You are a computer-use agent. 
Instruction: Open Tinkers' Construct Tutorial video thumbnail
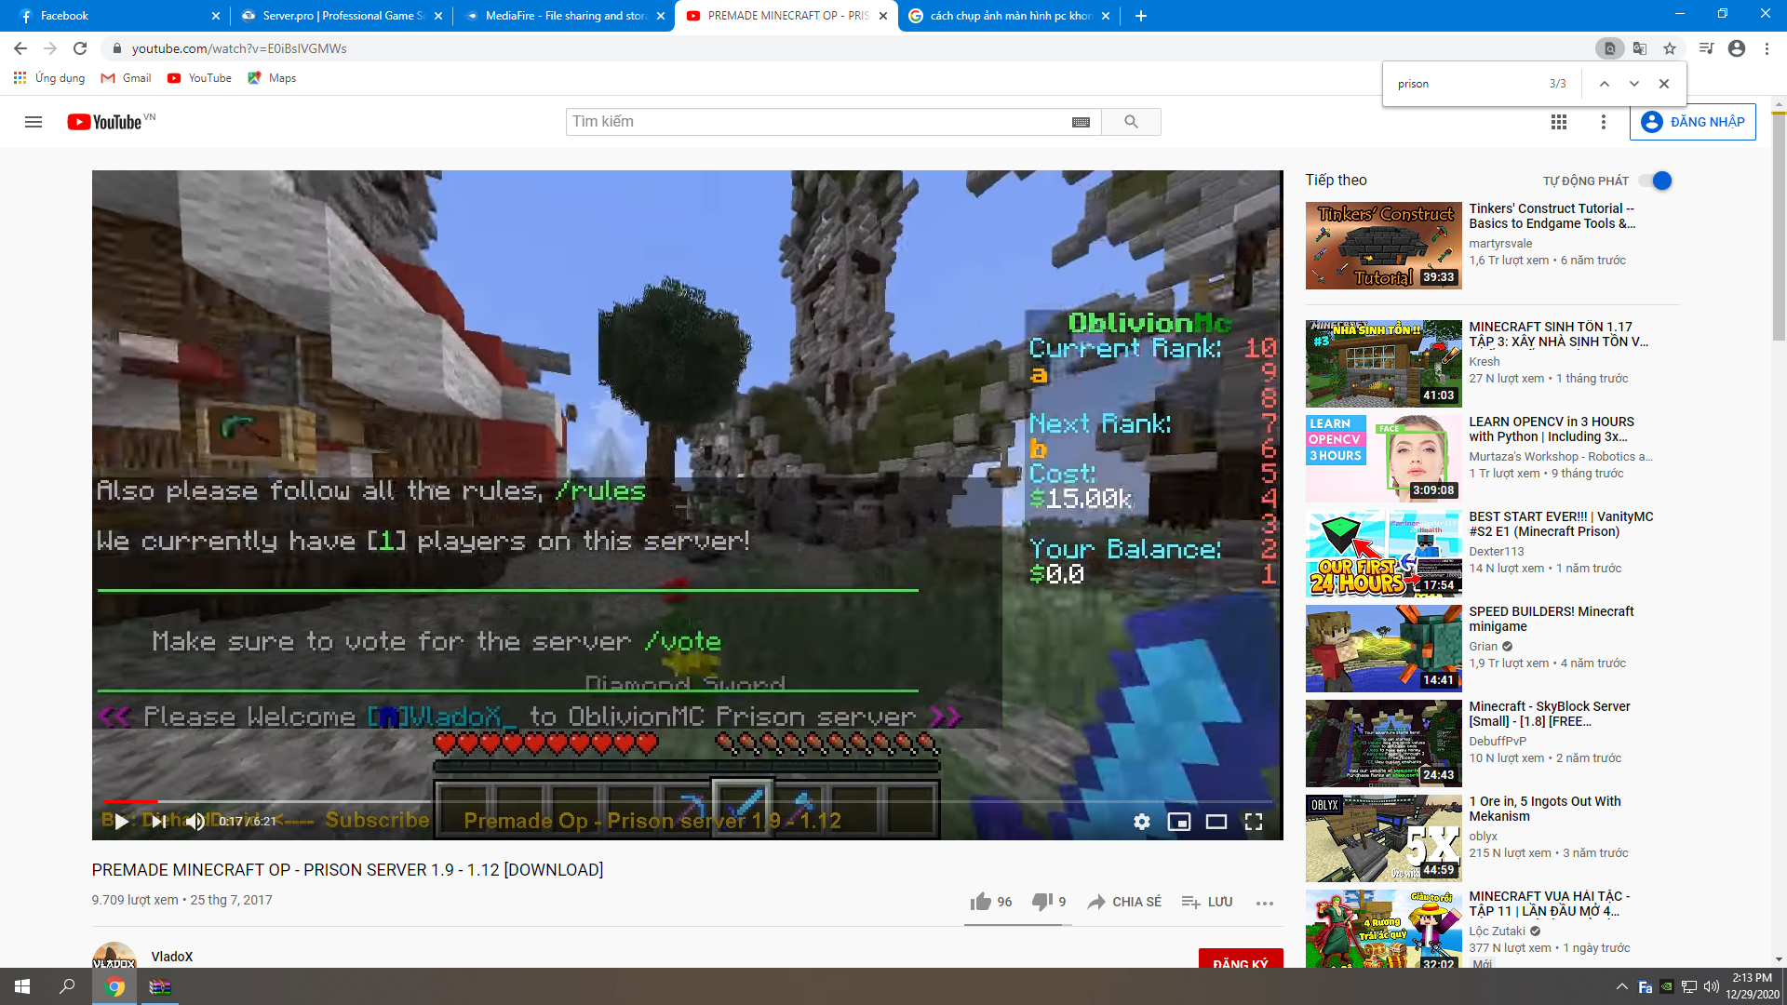coord(1383,246)
